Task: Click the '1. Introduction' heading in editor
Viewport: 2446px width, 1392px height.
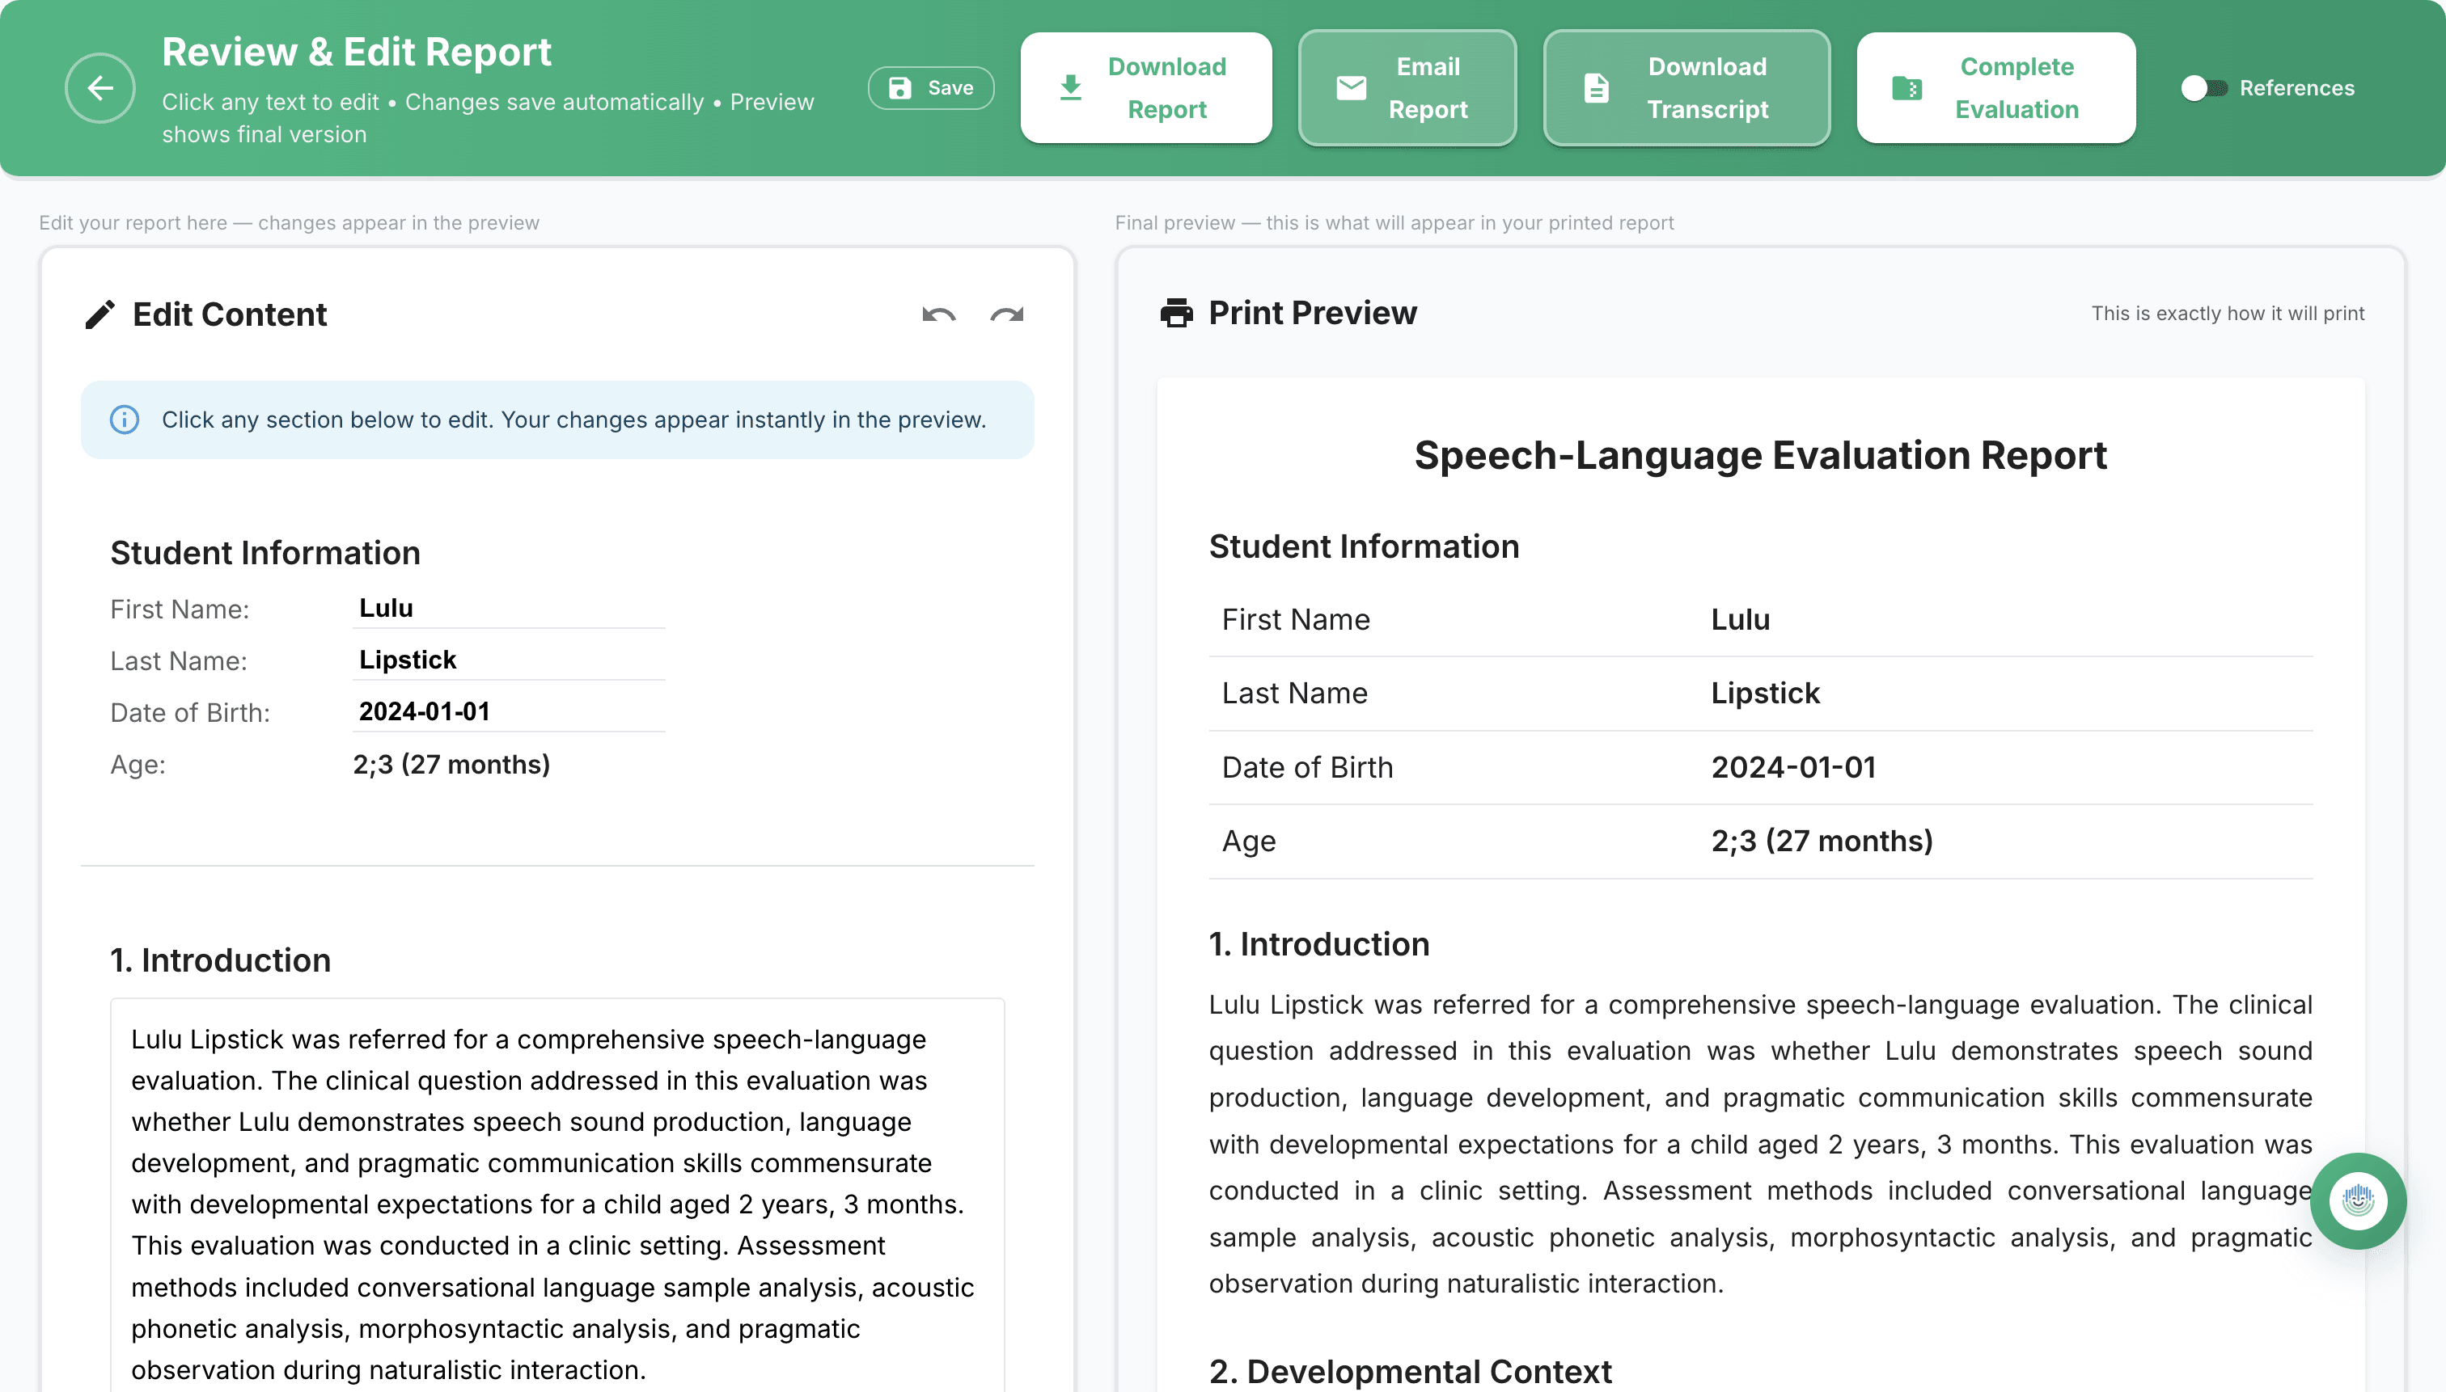Action: (x=220, y=960)
